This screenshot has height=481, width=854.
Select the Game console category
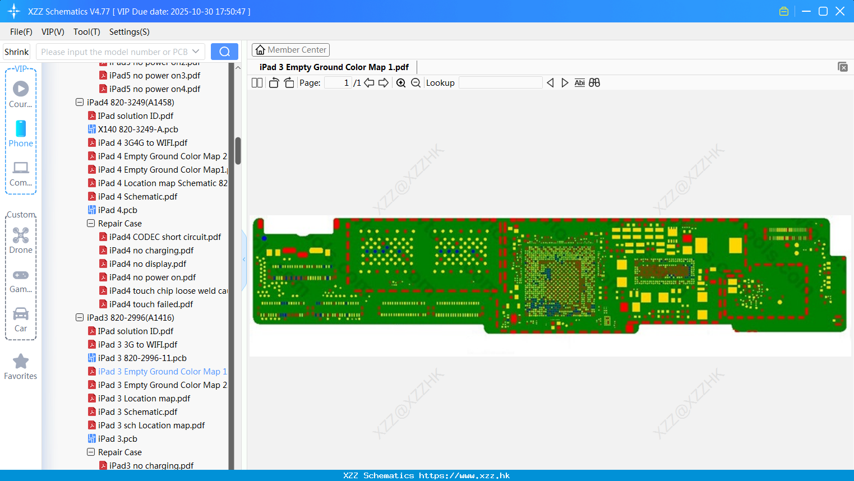[21, 280]
